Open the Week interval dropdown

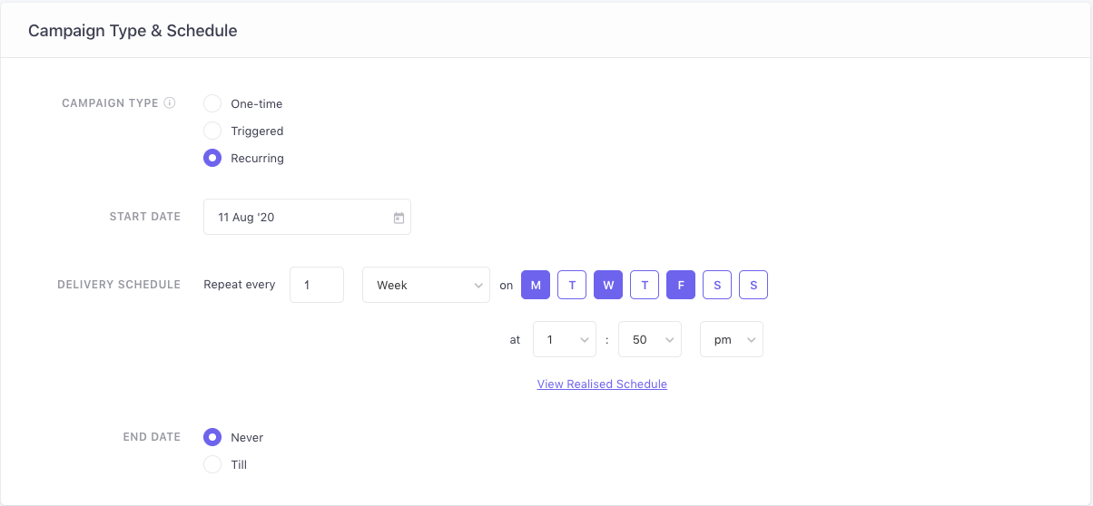pos(426,285)
